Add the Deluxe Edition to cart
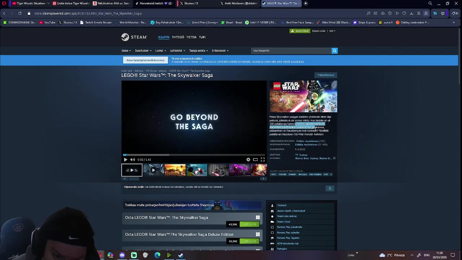462x260 pixels. (x=249, y=241)
